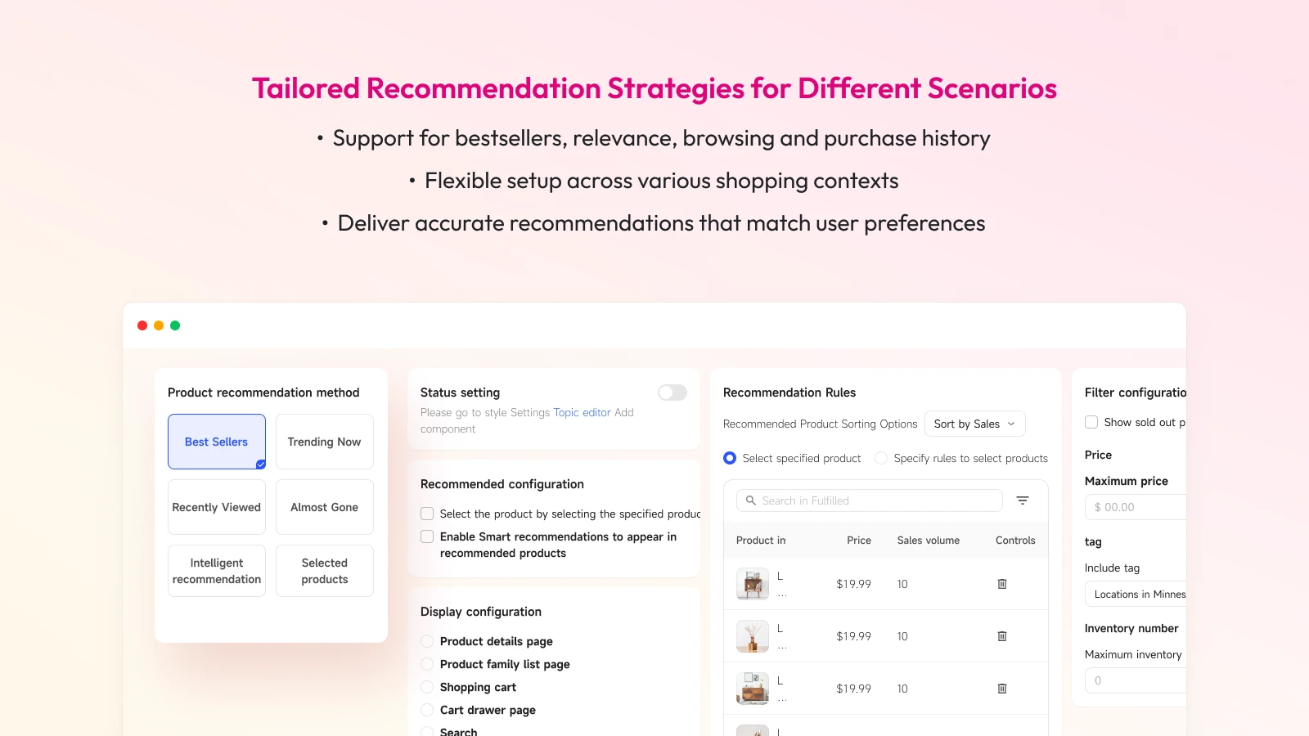Click the Maximum price input field
This screenshot has width=1309, height=736.
click(1136, 507)
